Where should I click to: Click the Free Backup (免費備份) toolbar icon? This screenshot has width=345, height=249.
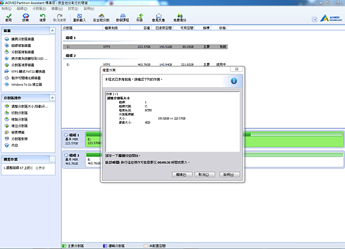(180, 18)
